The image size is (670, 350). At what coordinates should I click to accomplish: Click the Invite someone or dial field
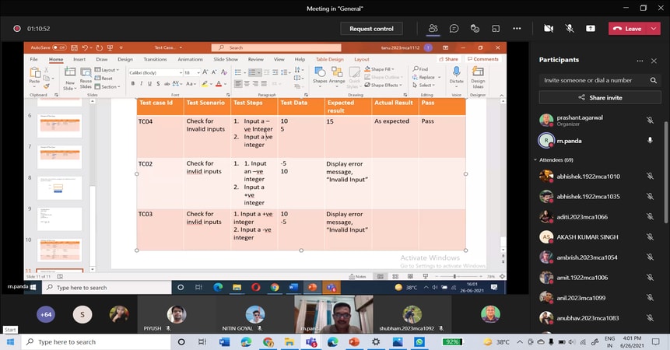coord(593,80)
